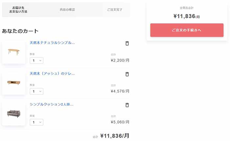Remove the ash TV stand with trash icon
Viewport: 230px width, 141px height.
[127, 74]
